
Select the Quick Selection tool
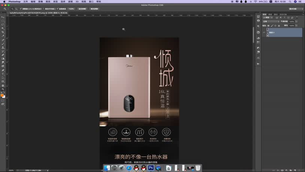(3, 28)
